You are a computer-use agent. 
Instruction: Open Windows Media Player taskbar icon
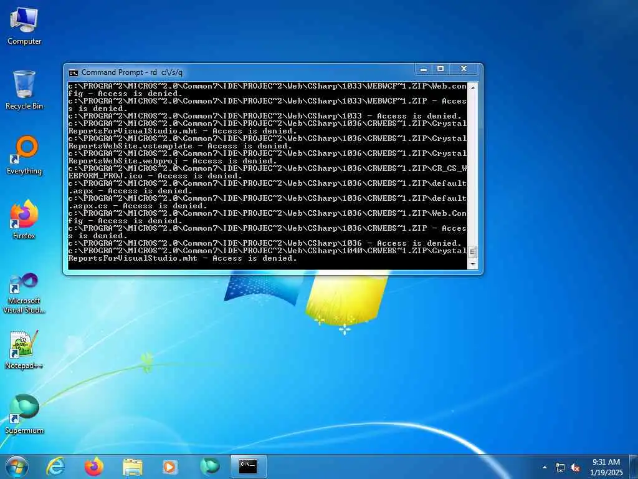coord(170,467)
